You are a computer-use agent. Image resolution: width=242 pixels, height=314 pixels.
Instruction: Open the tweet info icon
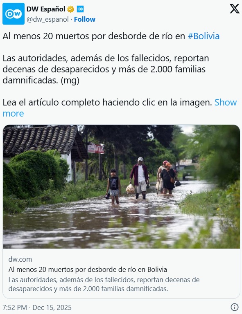click(234, 307)
